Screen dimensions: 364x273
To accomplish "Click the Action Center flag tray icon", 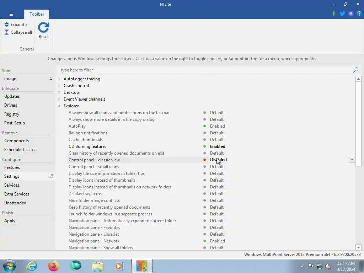I will pyautogui.click(x=311, y=266).
